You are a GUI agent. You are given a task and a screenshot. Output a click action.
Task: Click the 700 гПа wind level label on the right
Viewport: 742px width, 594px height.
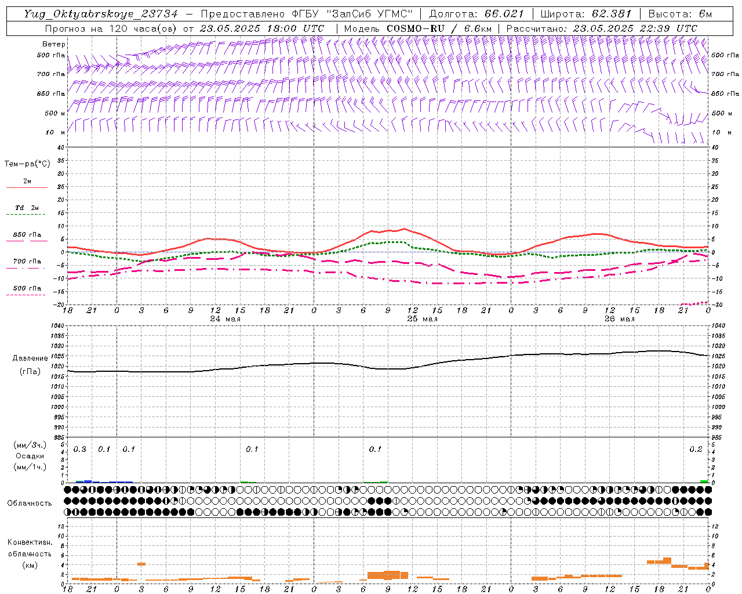click(x=725, y=74)
